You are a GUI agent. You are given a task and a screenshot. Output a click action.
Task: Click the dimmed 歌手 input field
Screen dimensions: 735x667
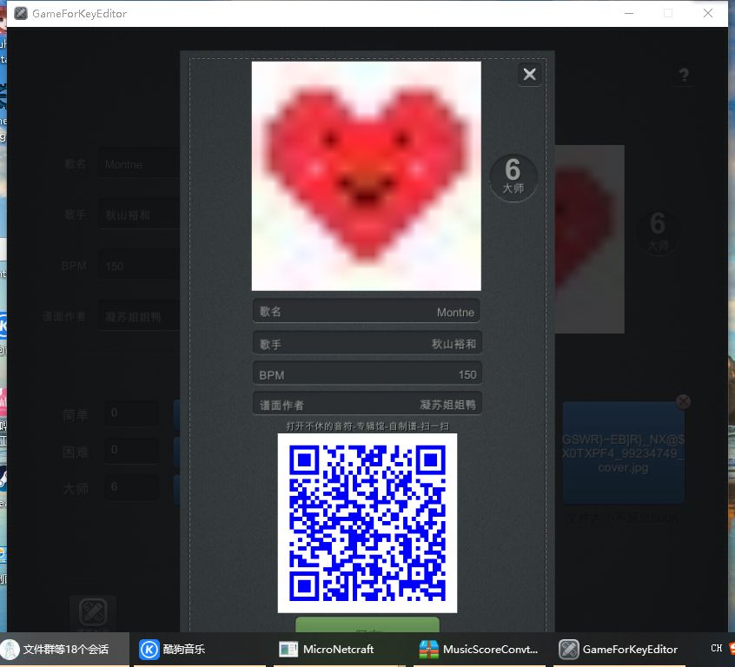point(139,215)
